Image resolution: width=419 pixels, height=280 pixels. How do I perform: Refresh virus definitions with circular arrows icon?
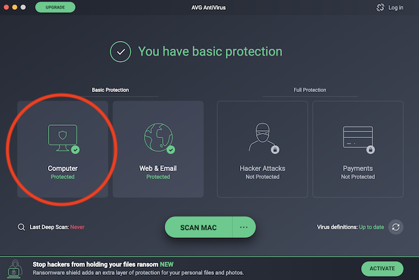(x=396, y=227)
